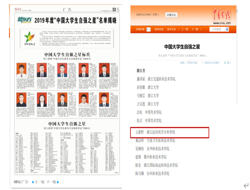
Task: Click the article title 中国大学生自强之星
Action: tap(182, 46)
